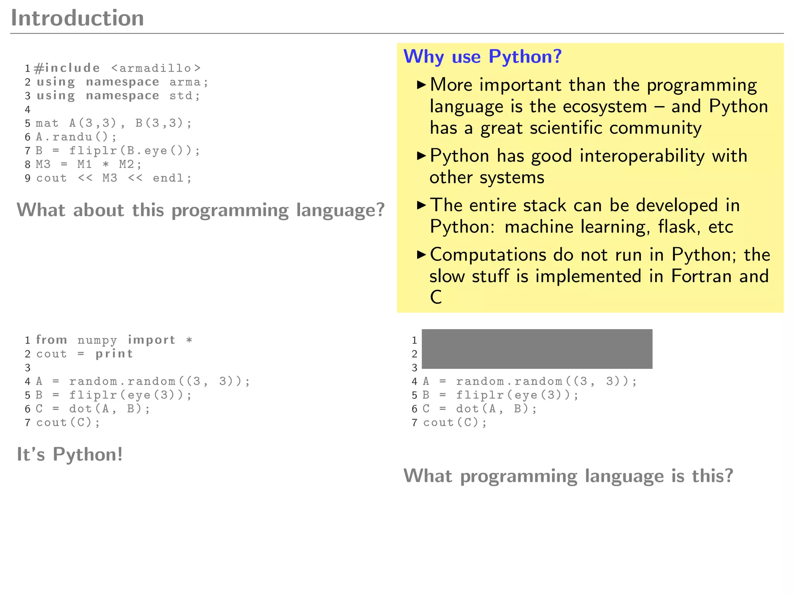The image size is (794, 595).
Task: Click the "It's Python!" caption
Action: pyautogui.click(x=70, y=454)
